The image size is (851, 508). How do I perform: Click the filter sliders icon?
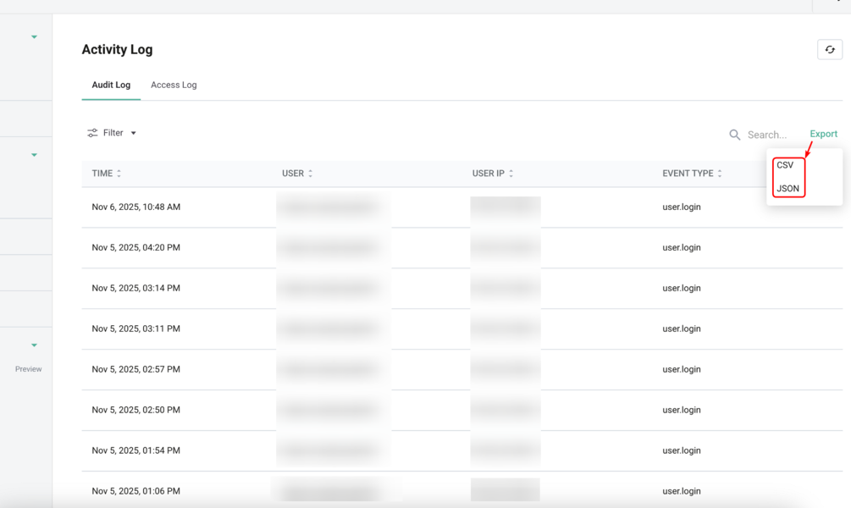point(93,133)
